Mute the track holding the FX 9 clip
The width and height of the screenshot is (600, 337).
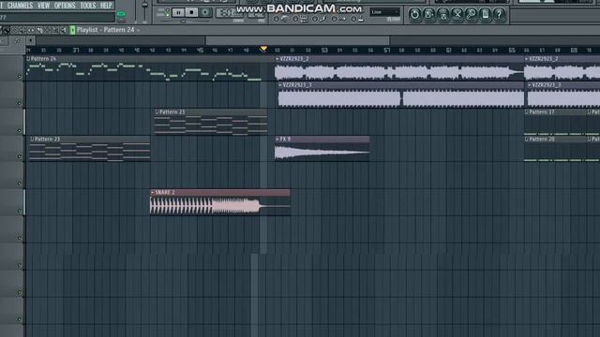click(x=19, y=156)
